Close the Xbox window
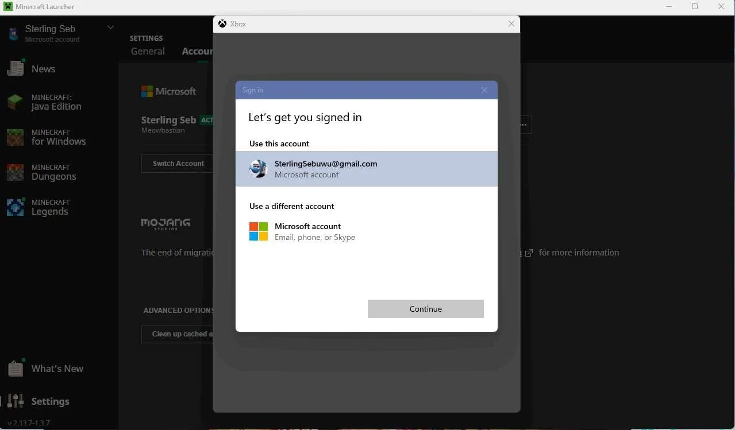Image resolution: width=735 pixels, height=430 pixels. point(511,24)
